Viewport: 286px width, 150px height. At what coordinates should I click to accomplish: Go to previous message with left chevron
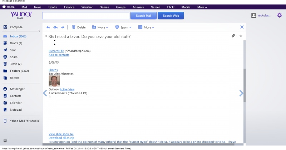pyautogui.click(x=45, y=93)
